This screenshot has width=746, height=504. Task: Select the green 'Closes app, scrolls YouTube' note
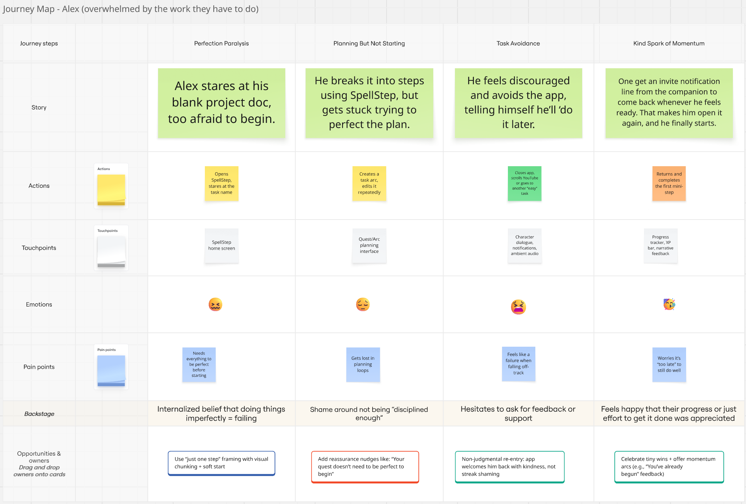(x=525, y=183)
